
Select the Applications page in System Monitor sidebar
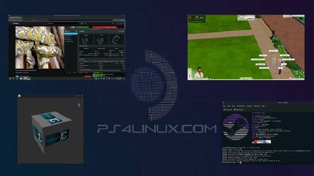tap(71, 36)
